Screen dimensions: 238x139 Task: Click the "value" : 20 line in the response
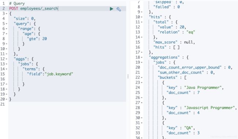tap(172, 27)
